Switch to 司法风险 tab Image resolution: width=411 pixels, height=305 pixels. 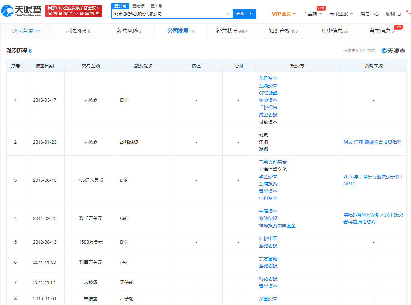click(78, 31)
